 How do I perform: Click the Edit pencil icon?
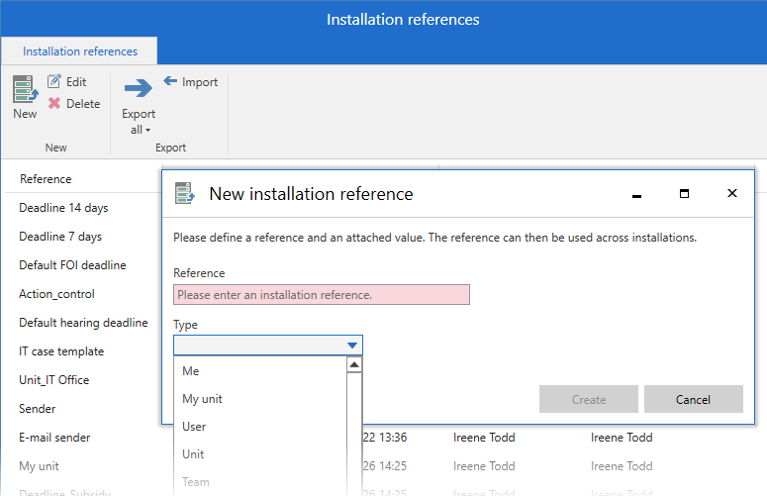pyautogui.click(x=53, y=81)
